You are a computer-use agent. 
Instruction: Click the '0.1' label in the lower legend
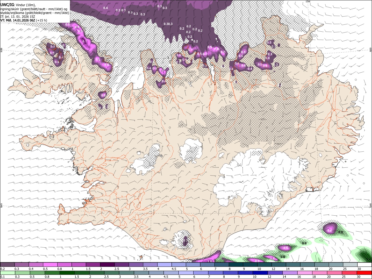(x=2, y=277)
